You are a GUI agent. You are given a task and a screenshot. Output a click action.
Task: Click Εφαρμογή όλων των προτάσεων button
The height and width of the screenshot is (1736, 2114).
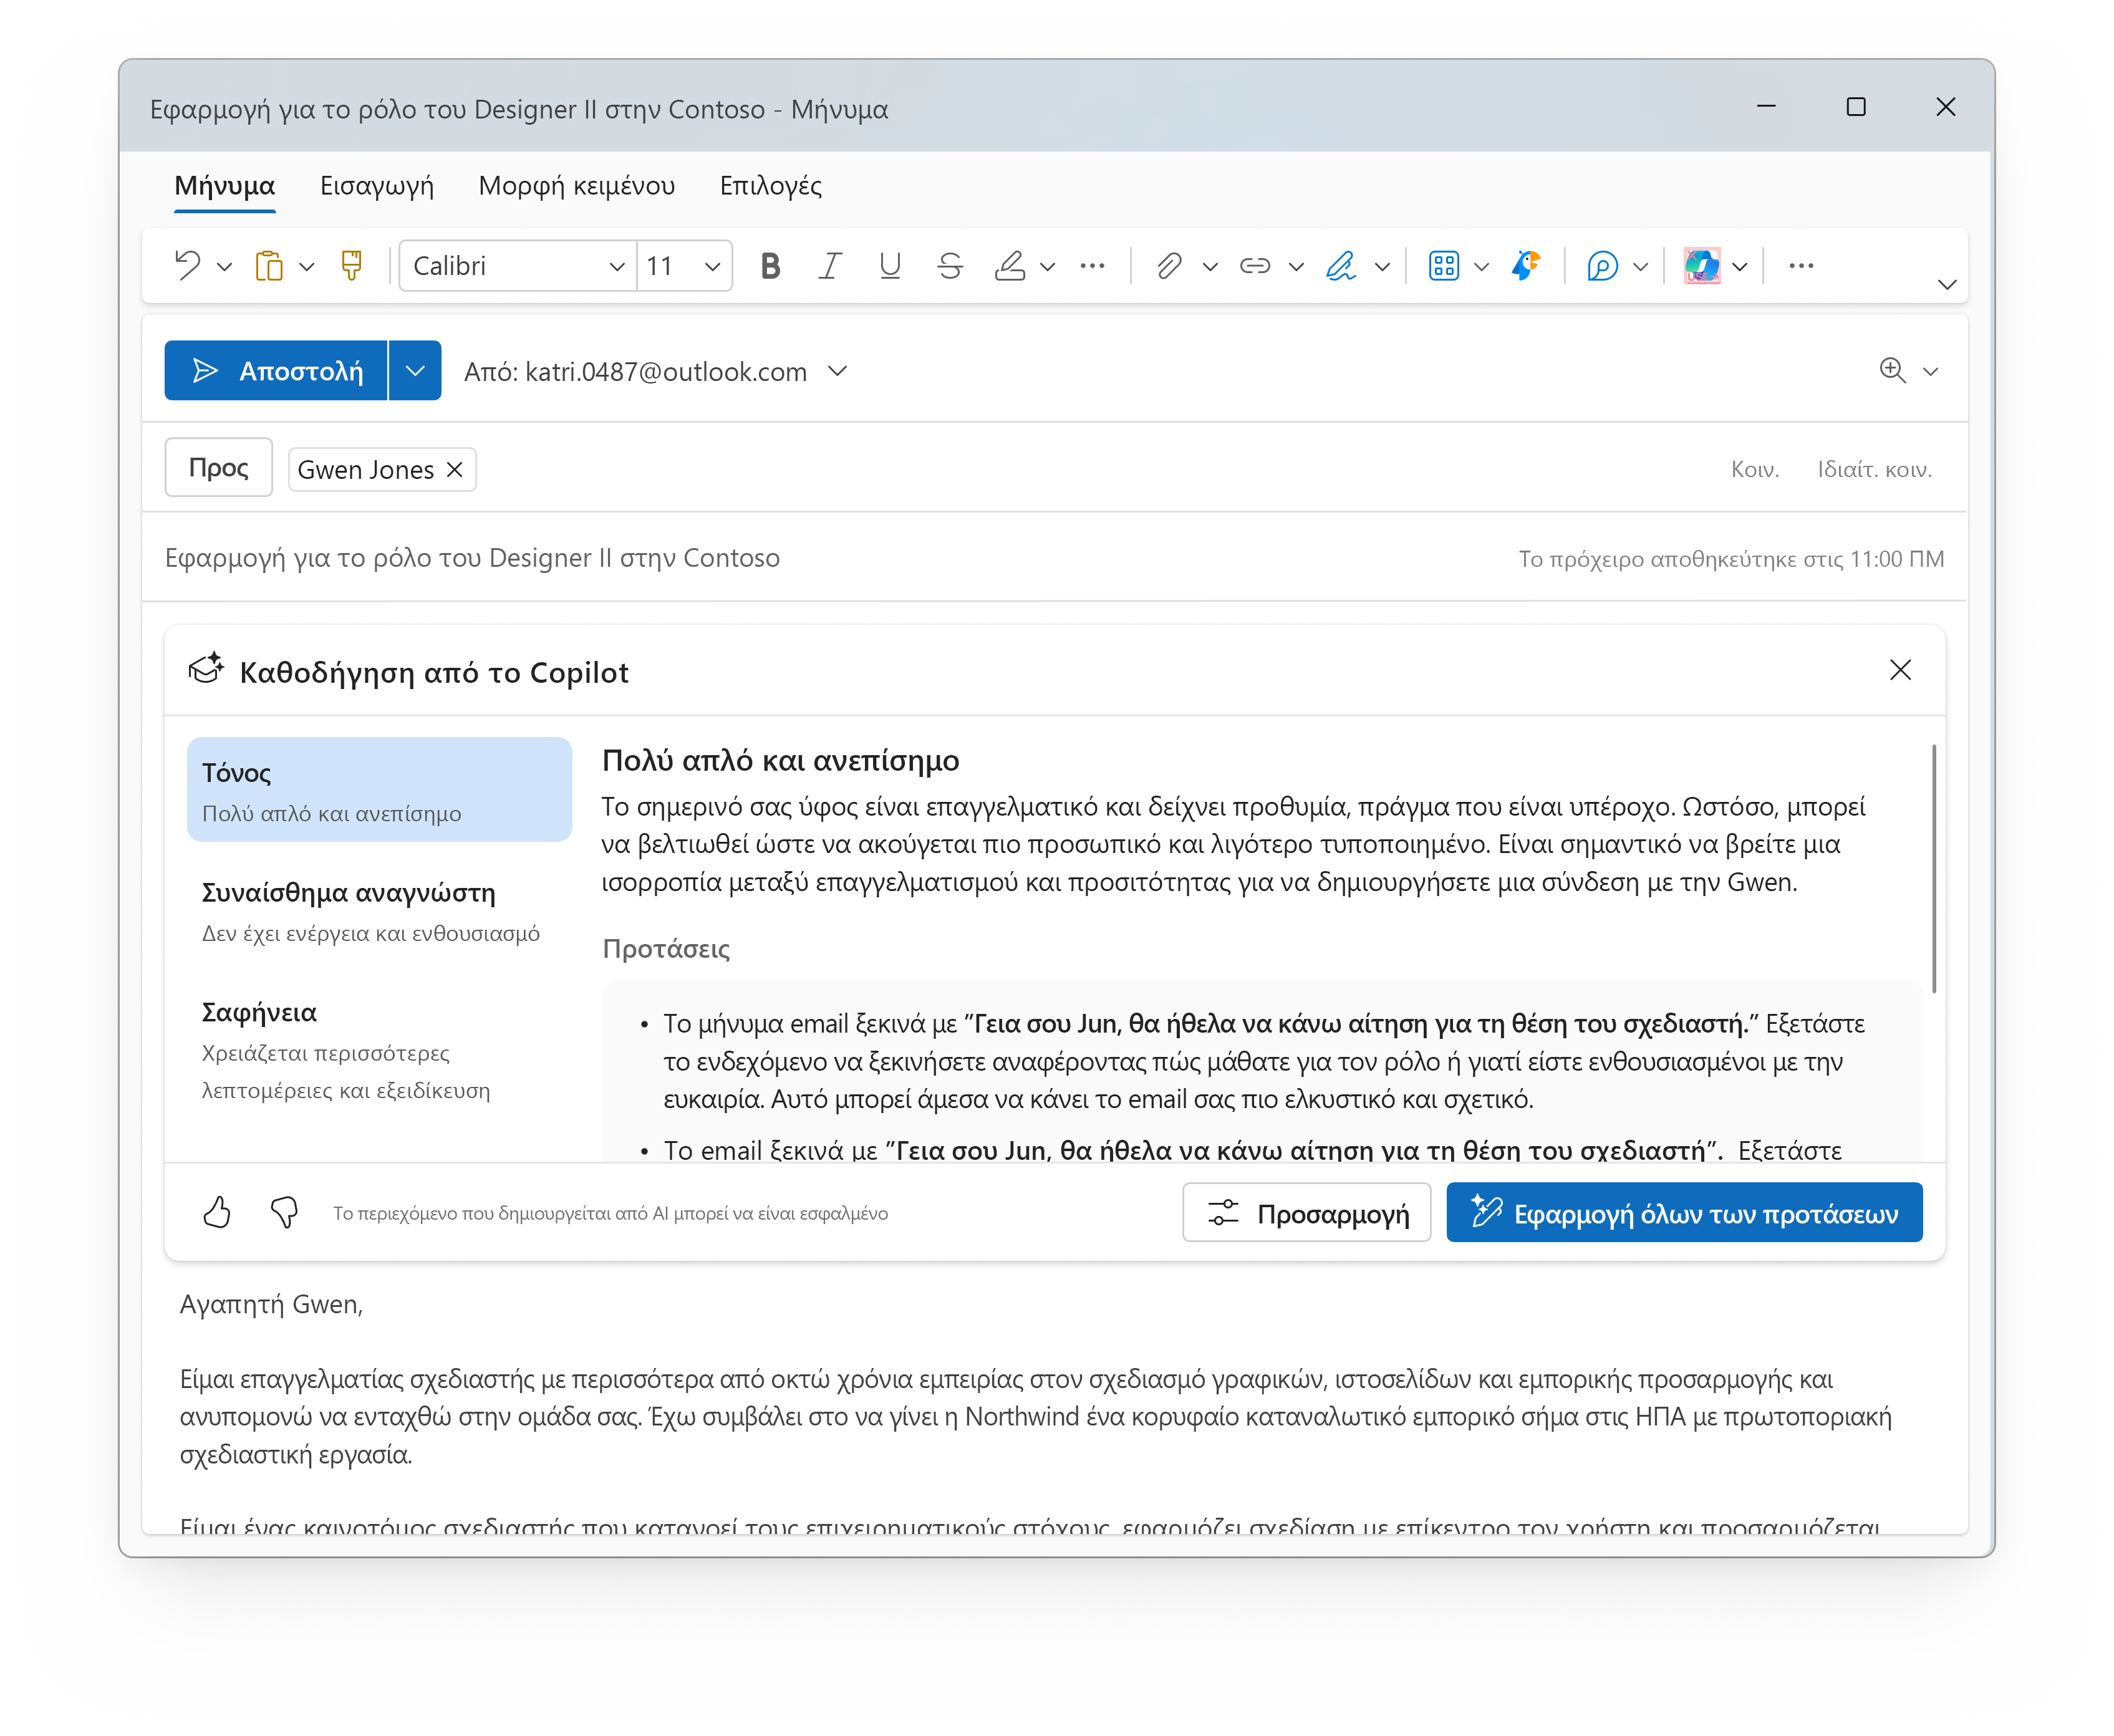1684,1213
